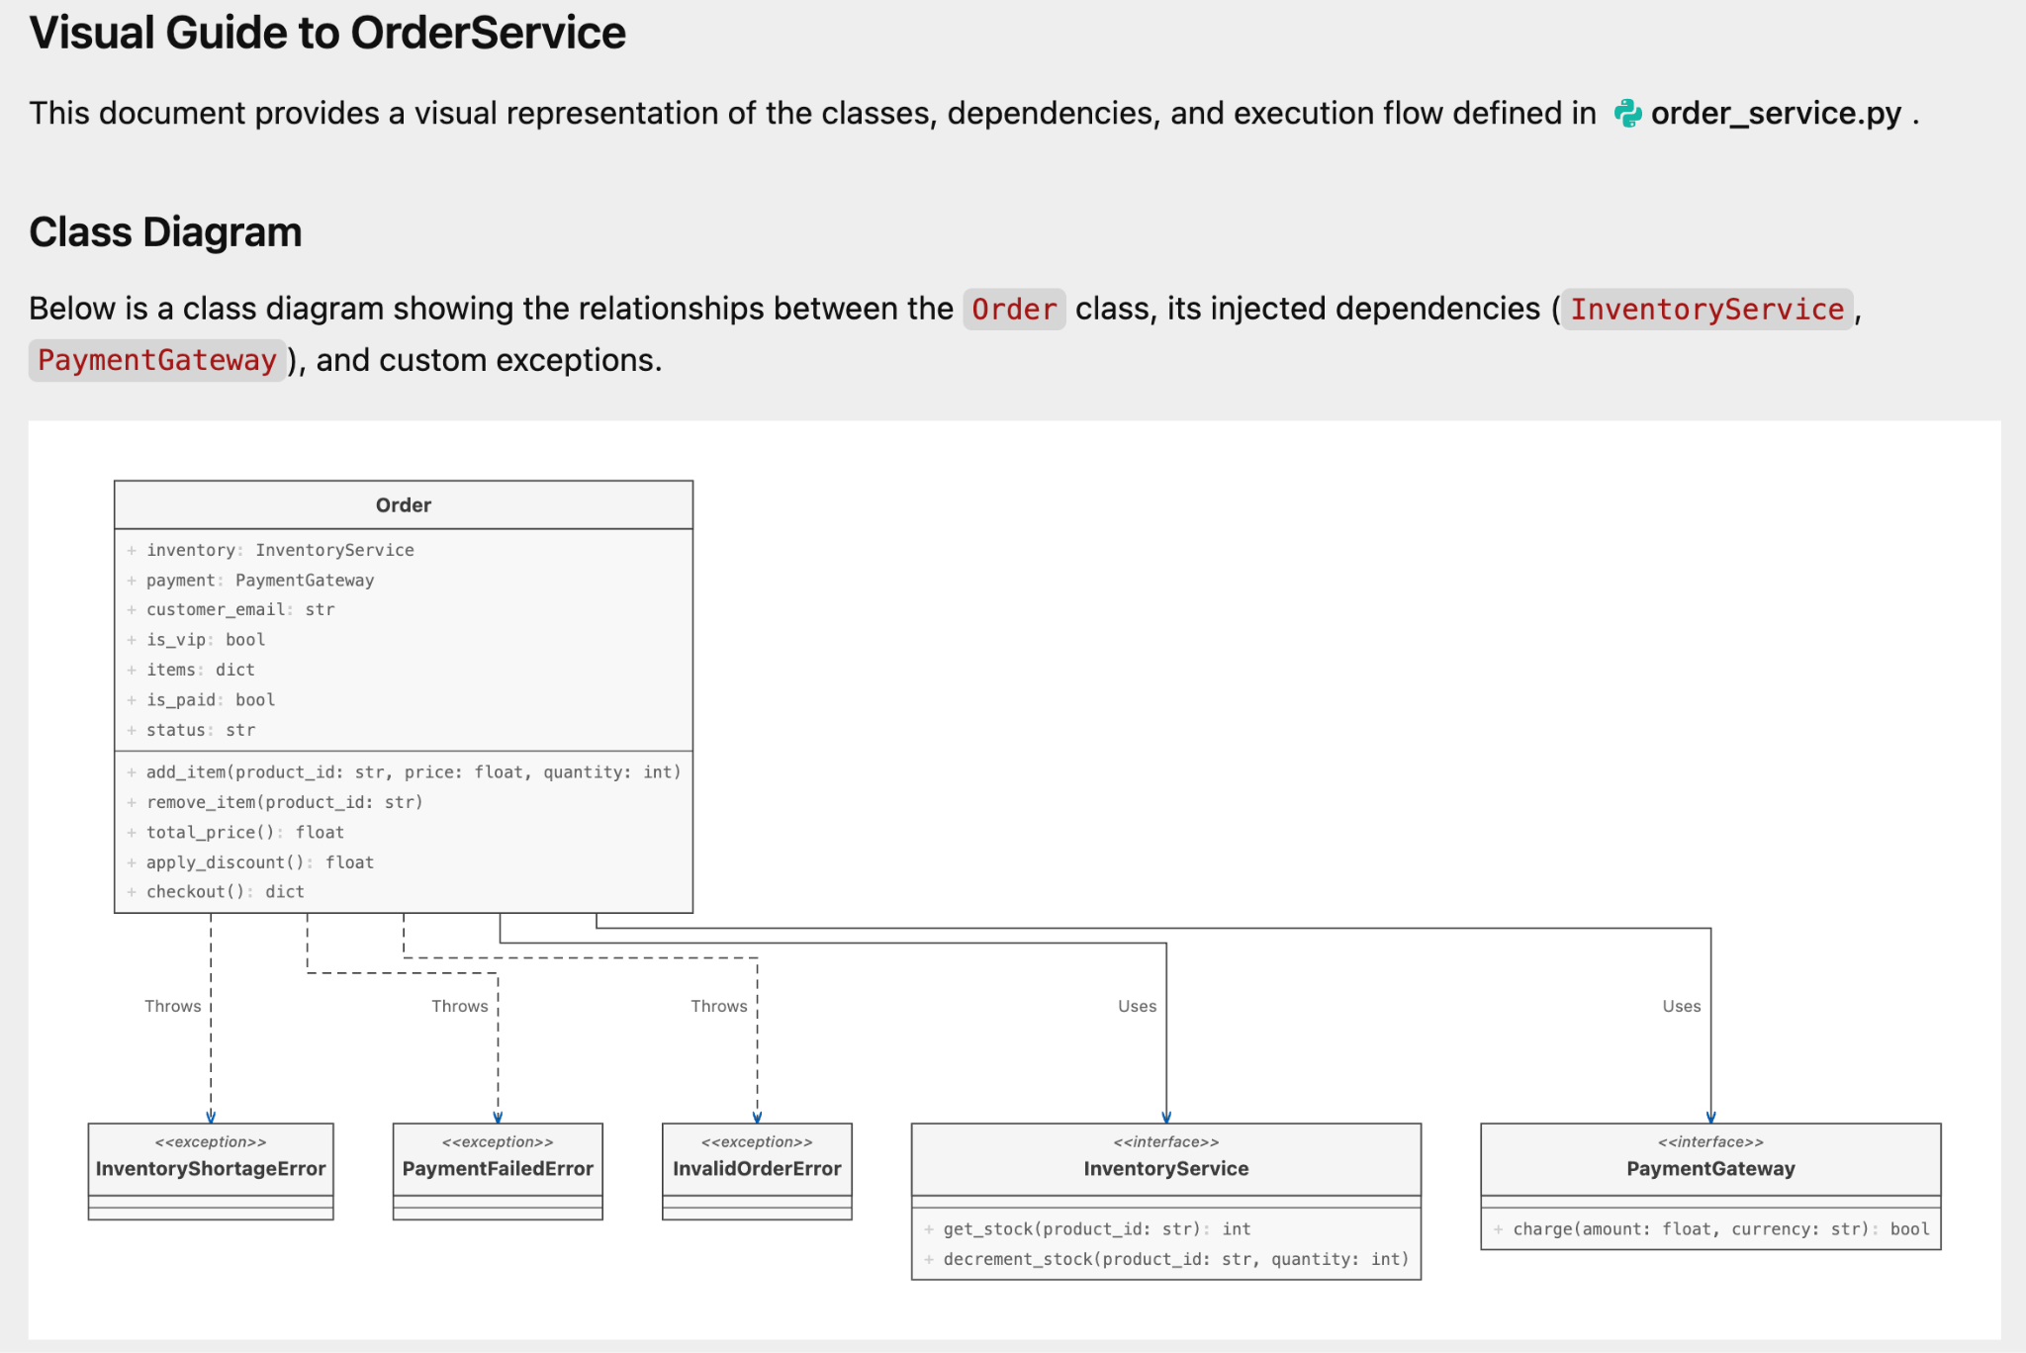
Task: Click the plus icon beside inventory attribute
Action: pos(132,551)
